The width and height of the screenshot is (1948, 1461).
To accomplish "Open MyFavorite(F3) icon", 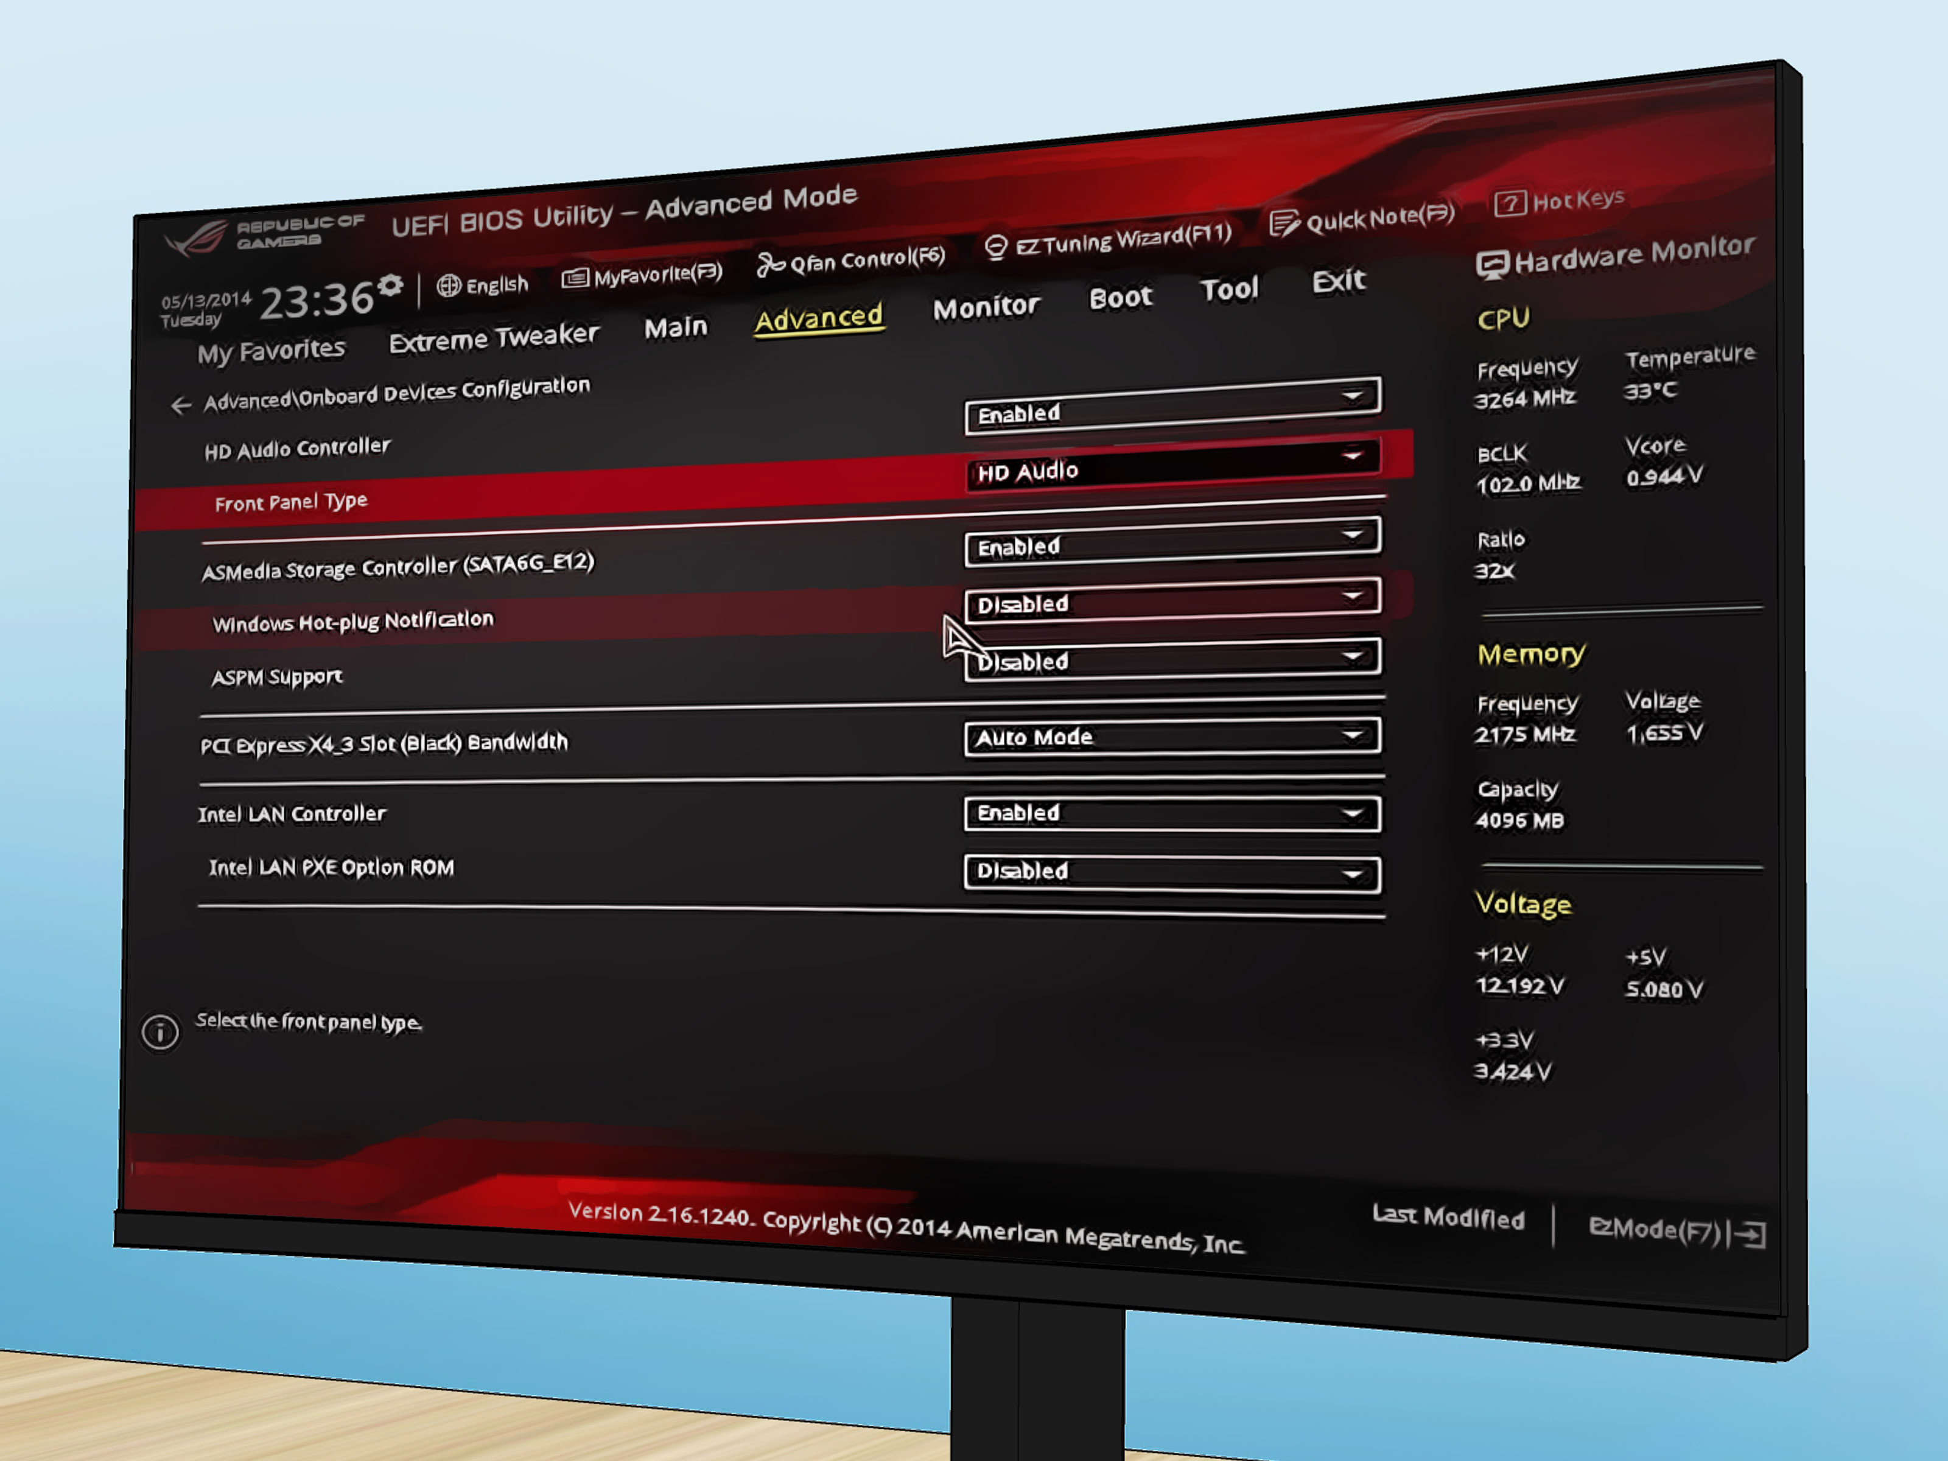I will [575, 278].
